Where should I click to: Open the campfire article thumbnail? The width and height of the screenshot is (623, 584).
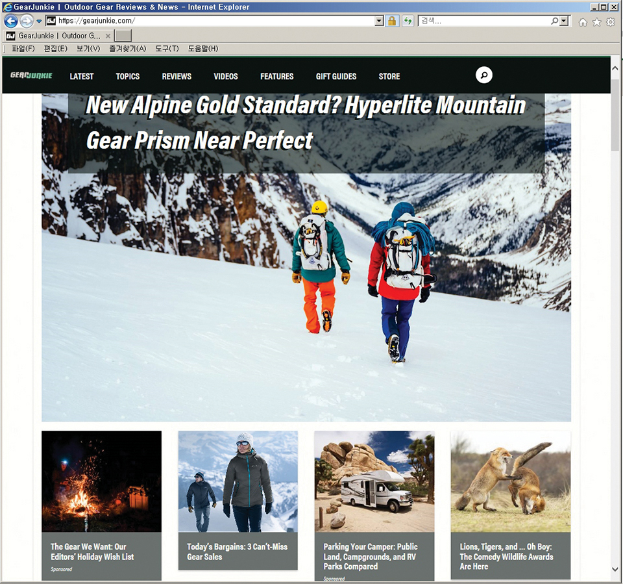coord(102,481)
